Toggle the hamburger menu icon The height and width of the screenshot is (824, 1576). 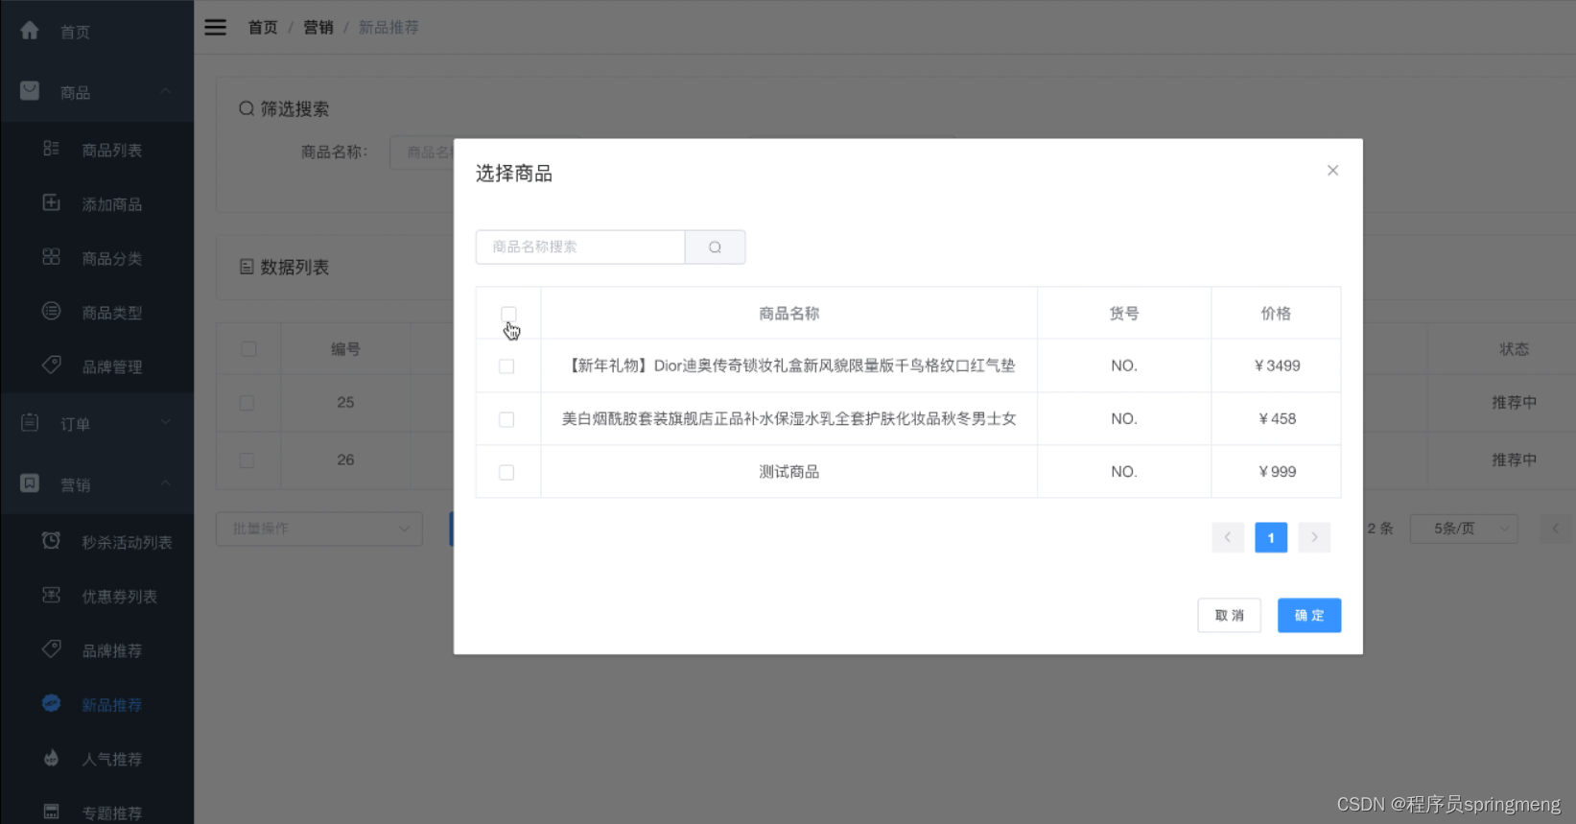[x=216, y=28]
